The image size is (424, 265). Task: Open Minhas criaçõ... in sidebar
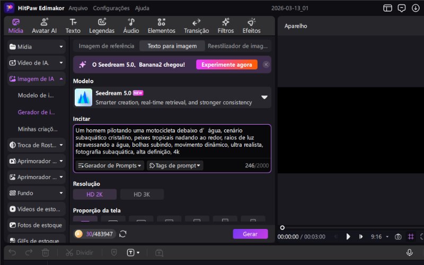tap(38, 129)
